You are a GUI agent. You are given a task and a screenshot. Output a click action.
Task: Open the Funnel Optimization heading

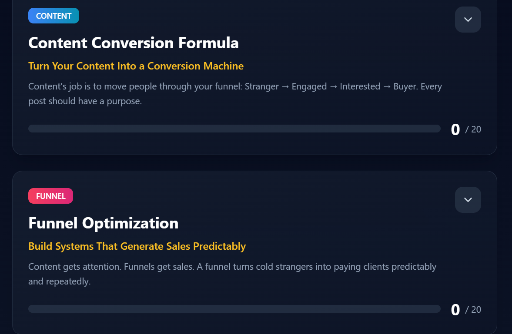point(103,223)
